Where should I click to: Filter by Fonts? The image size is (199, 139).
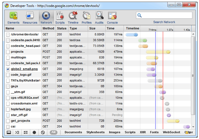point(154,132)
